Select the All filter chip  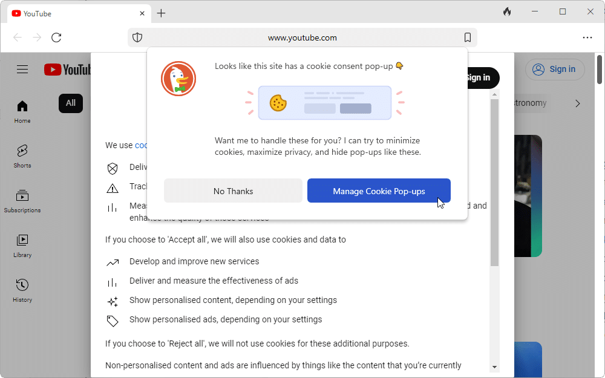point(71,103)
